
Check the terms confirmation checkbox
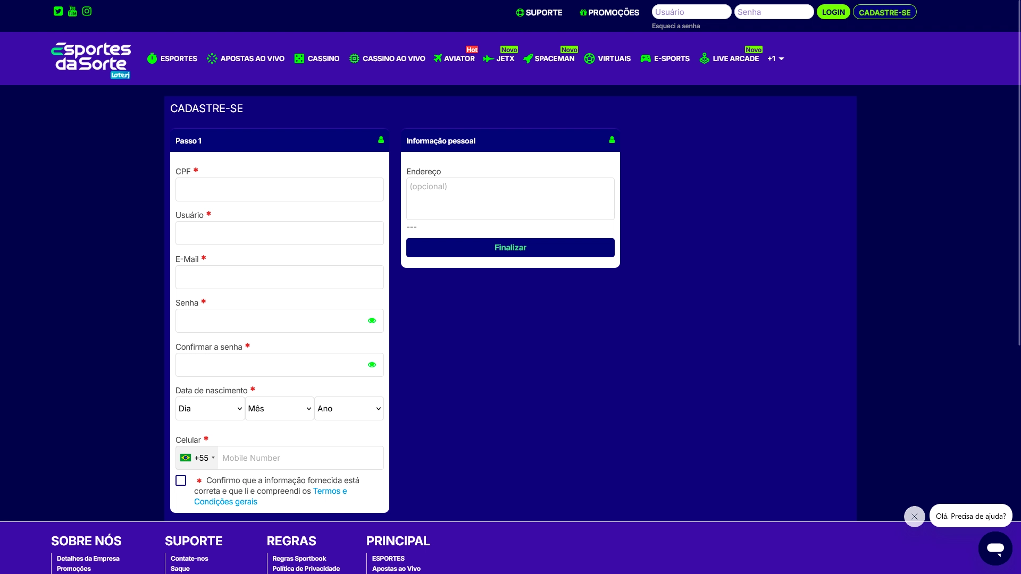coord(181,480)
